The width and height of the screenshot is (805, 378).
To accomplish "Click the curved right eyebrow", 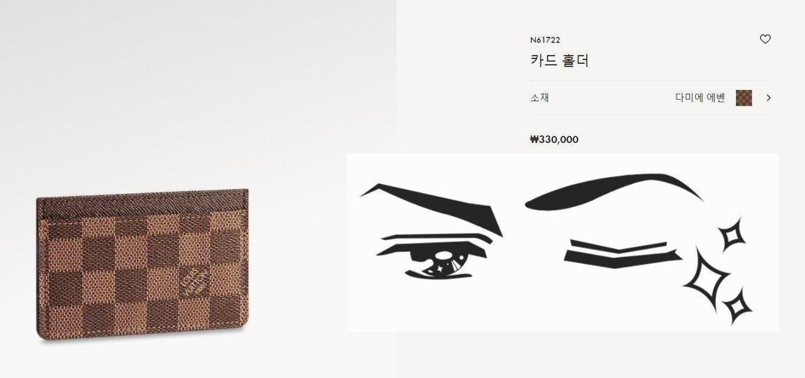I will coord(614,190).
